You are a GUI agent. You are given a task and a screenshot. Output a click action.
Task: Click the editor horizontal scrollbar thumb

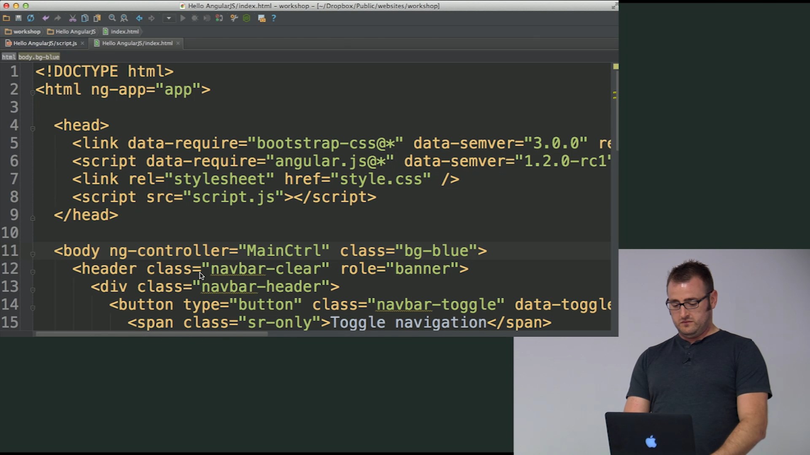[151, 334]
